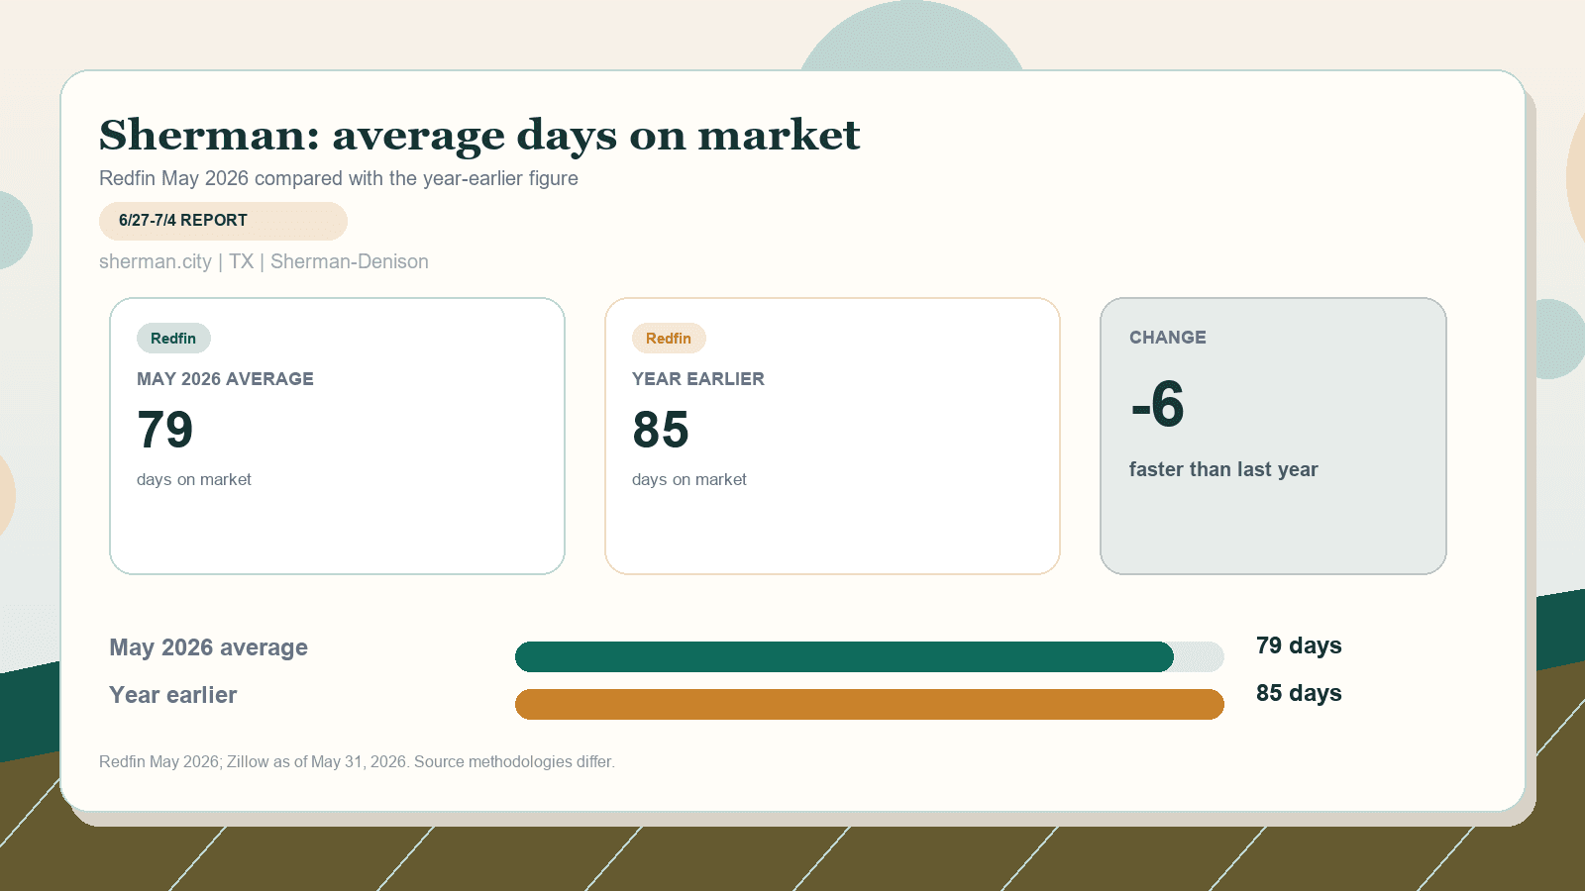Viewport: 1585px width, 891px height.
Task: Click the large '79' value
Action: click(x=165, y=430)
